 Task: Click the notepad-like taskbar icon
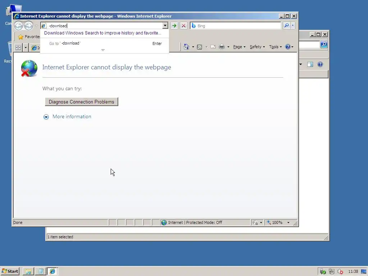[x=41, y=272]
